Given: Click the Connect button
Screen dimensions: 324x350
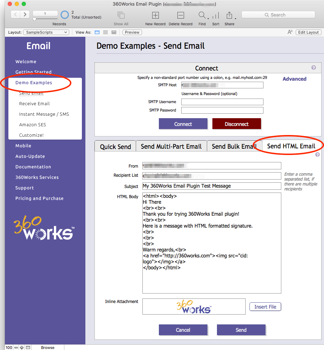Looking at the screenshot, I should (x=183, y=124).
